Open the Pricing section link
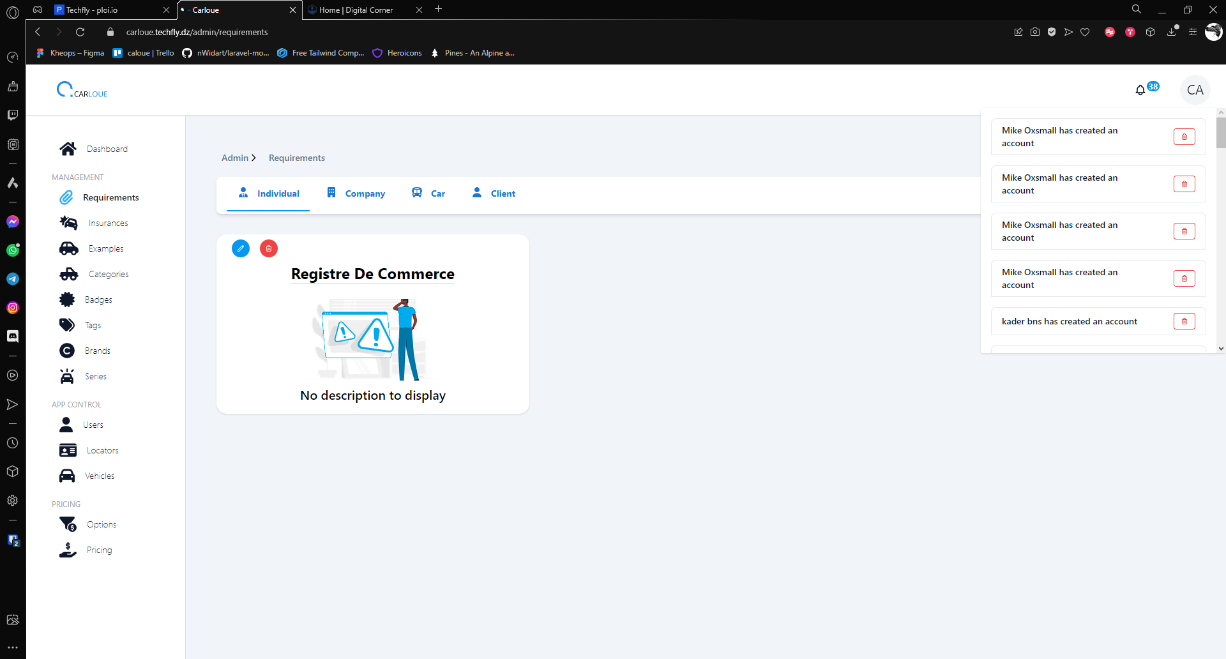Viewport: 1226px width, 659px height. 99,550
